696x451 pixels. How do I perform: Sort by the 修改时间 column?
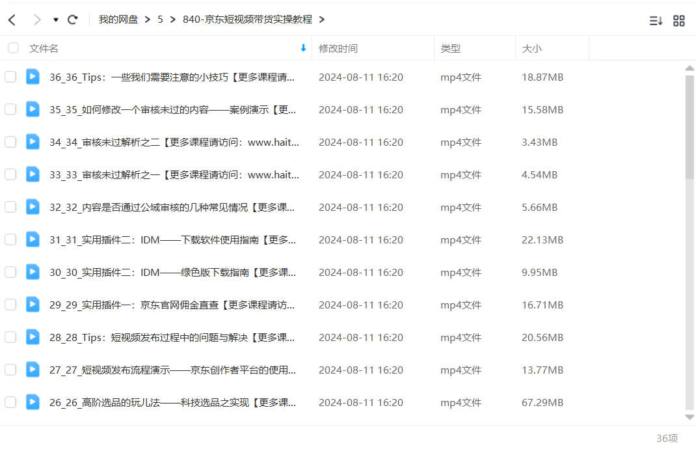[x=338, y=48]
